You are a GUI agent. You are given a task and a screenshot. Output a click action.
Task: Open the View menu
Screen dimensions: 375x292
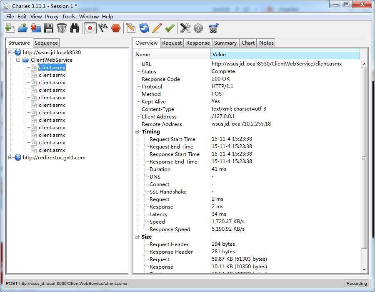[36, 17]
